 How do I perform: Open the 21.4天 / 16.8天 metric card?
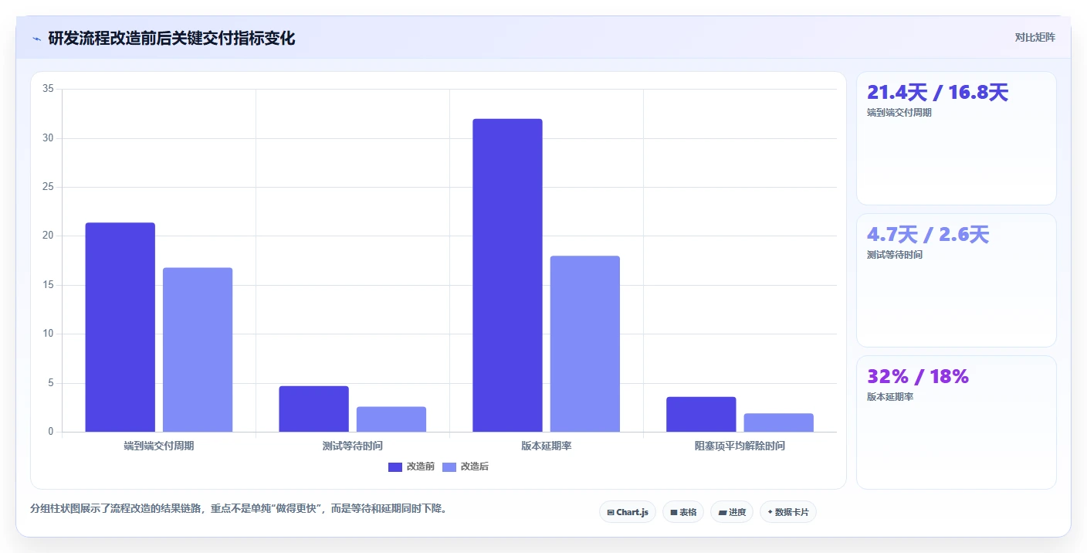(x=957, y=138)
